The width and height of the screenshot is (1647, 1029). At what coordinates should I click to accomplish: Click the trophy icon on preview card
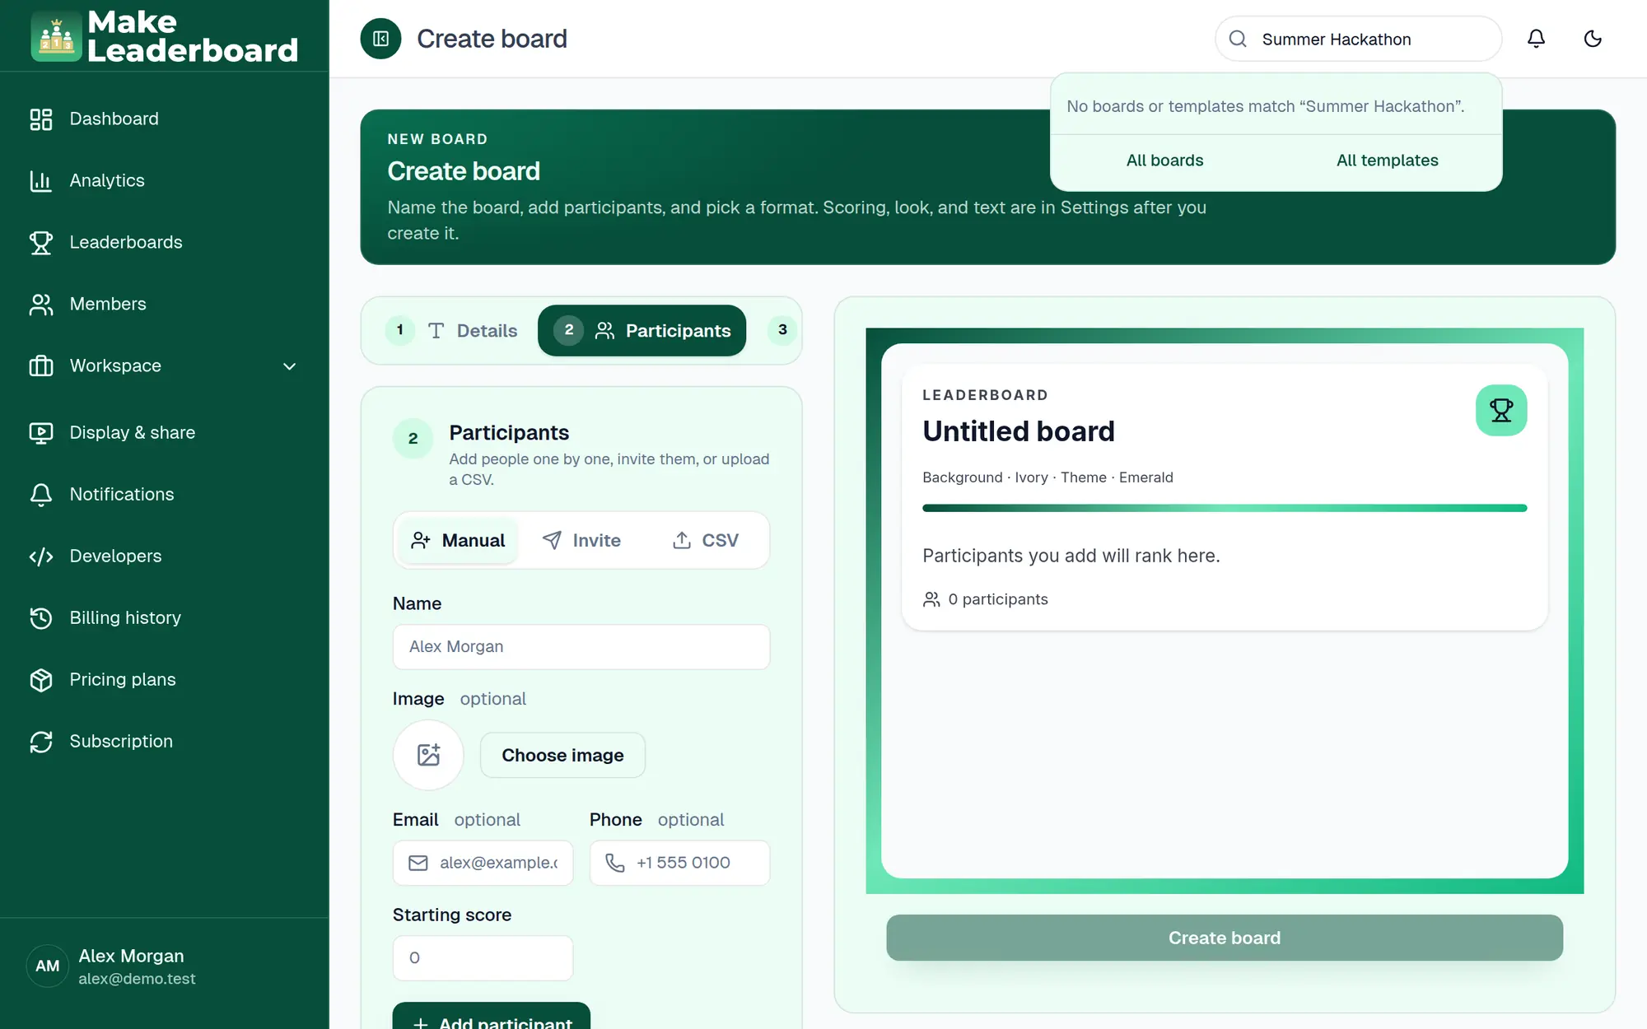tap(1501, 410)
